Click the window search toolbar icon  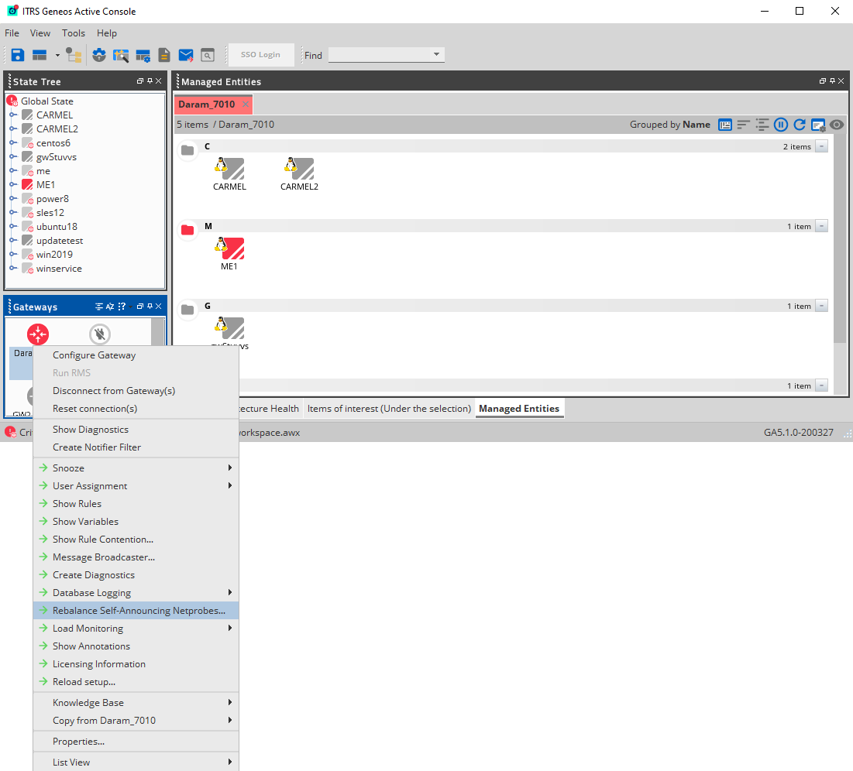coord(208,55)
